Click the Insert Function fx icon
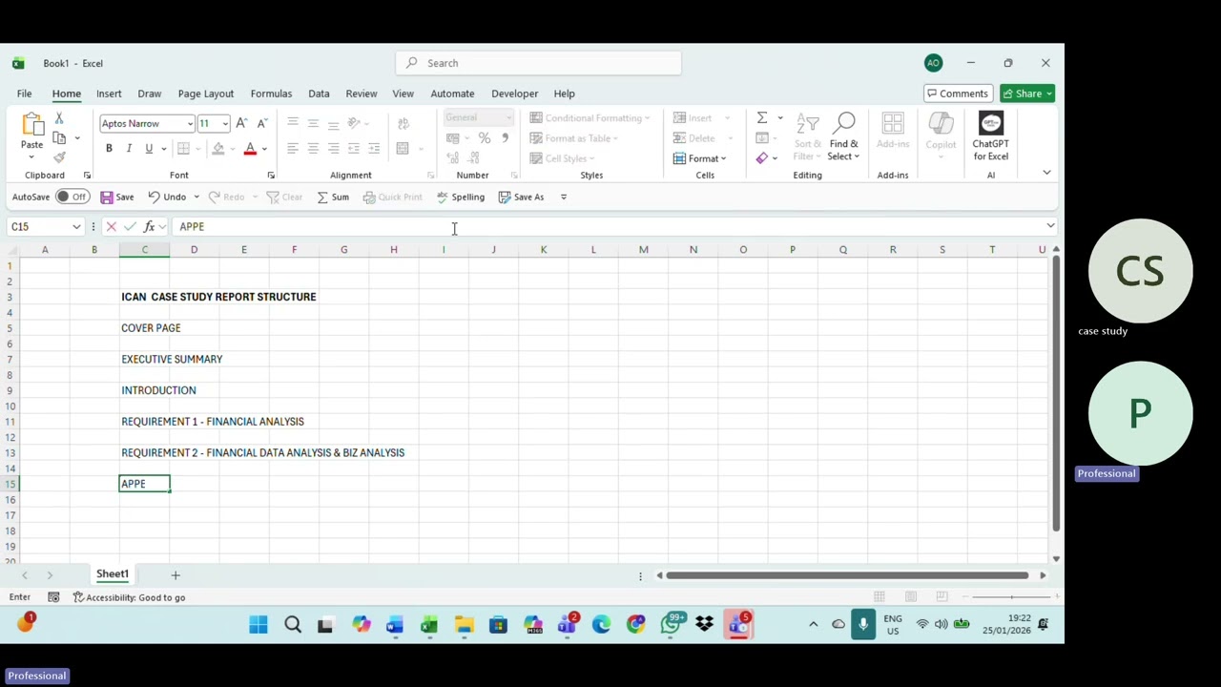The height and width of the screenshot is (687, 1221). pyautogui.click(x=149, y=226)
